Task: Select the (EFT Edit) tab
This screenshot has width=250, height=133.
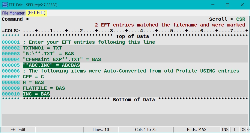Action: point(37,13)
